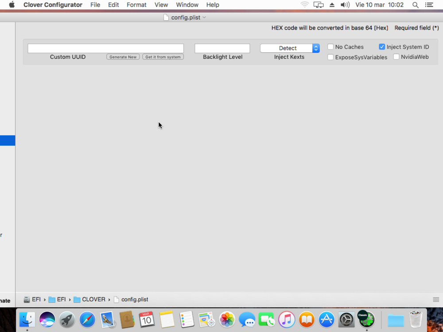Click the menu bar clock Vie 10 mar
The width and height of the screenshot is (443, 332).
[379, 5]
